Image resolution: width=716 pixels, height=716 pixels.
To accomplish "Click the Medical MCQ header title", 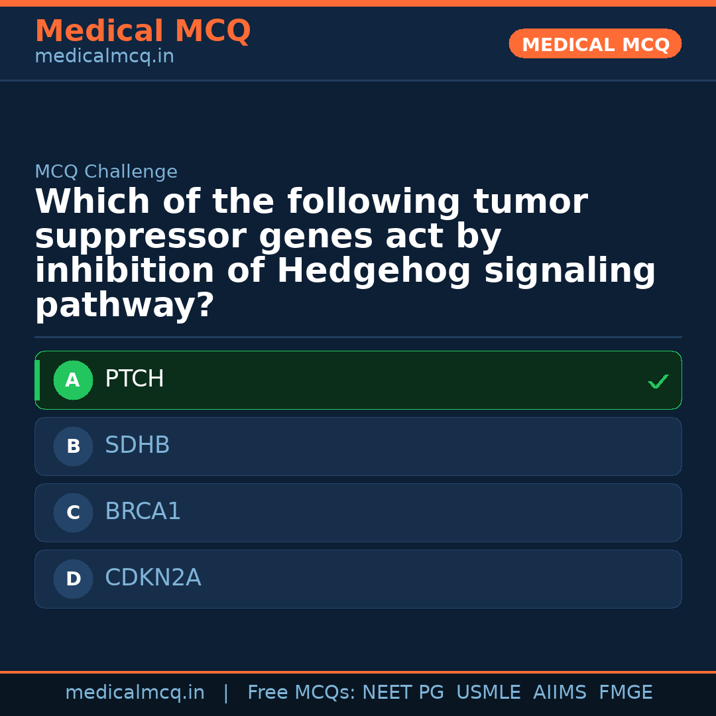I will [143, 31].
